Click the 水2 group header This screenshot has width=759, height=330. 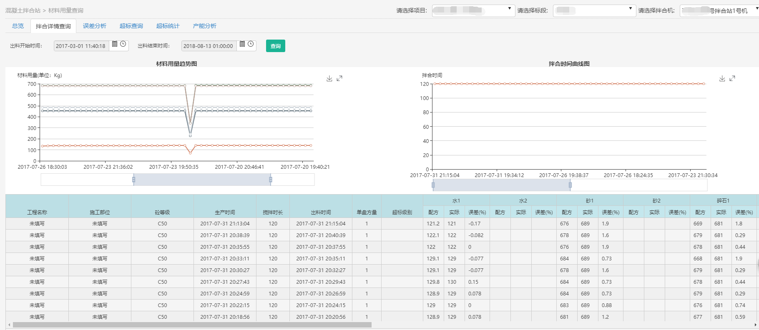[523, 200]
